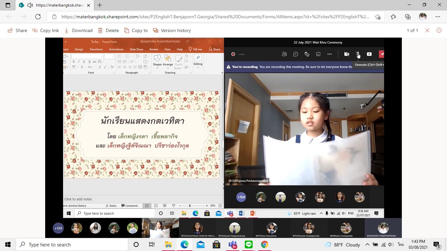Open Version history
The height and width of the screenshot is (251, 447).
tap(171, 30)
